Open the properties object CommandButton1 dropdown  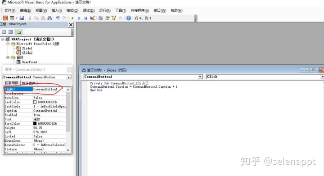tap(68, 77)
